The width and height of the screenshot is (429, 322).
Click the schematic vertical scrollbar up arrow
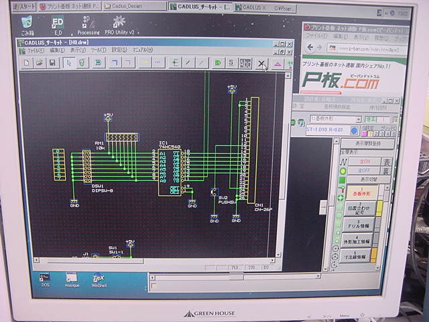click(288, 75)
